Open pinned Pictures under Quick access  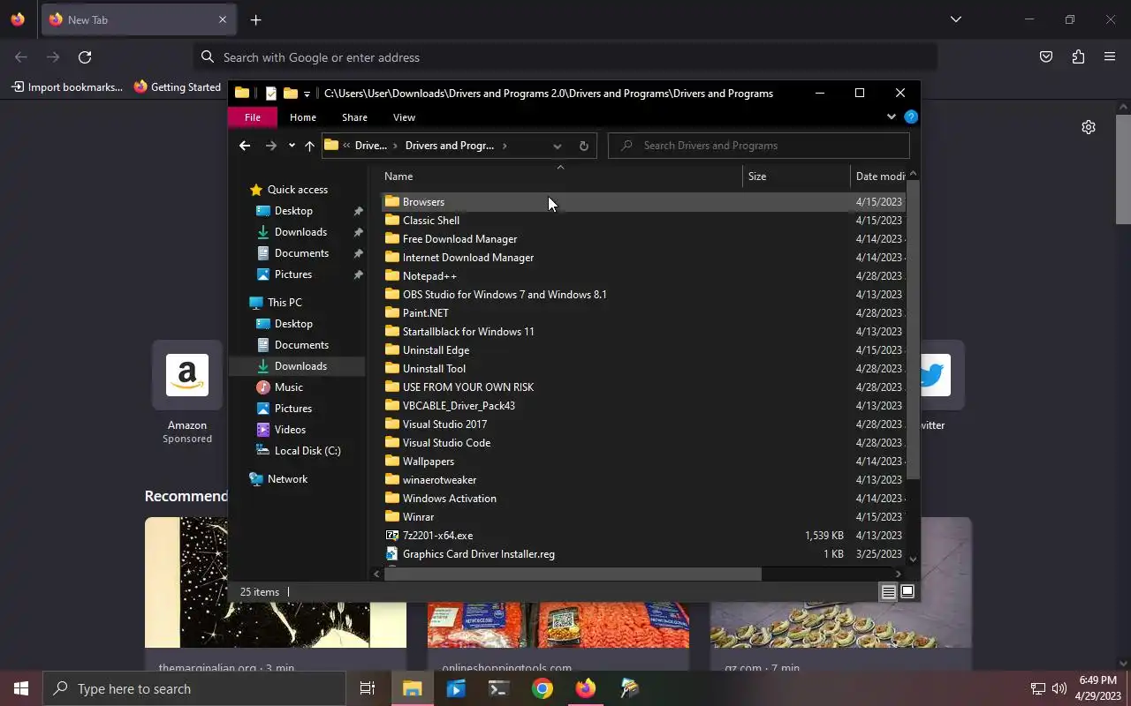[293, 274]
